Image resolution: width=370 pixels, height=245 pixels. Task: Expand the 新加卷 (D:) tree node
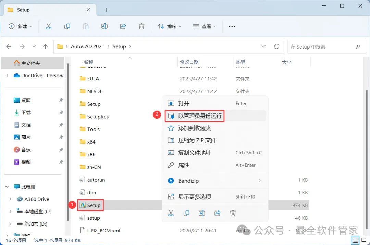pos(10,224)
